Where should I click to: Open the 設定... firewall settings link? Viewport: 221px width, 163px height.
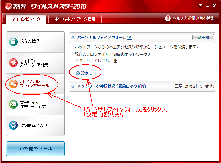tap(86, 73)
